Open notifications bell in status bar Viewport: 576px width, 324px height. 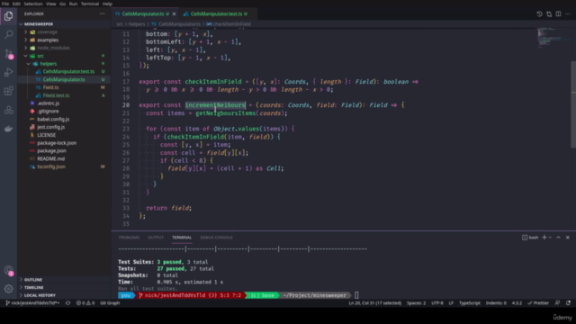[568, 303]
